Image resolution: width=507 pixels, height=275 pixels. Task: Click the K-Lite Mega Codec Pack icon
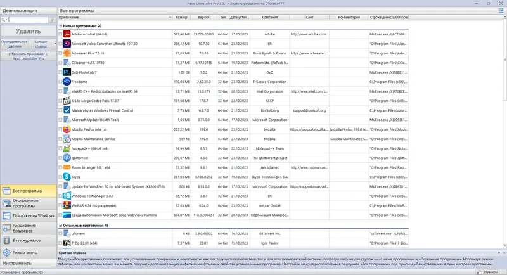67,101
